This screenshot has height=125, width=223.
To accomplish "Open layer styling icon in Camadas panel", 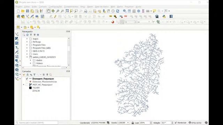I will click(x=24, y=75).
